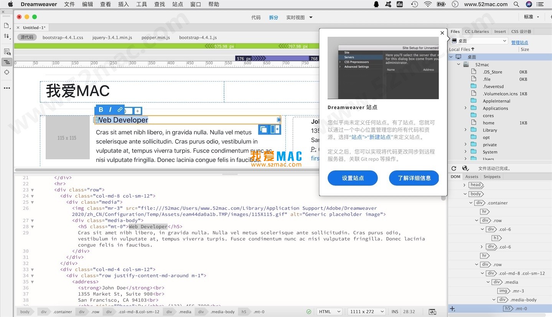
Task: Open the Assets panel tab
Action: [x=471, y=176]
